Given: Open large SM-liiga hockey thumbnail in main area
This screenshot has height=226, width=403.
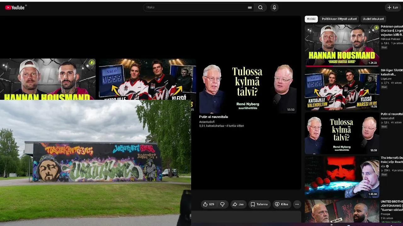Looking at the screenshot, I should click(147, 79).
